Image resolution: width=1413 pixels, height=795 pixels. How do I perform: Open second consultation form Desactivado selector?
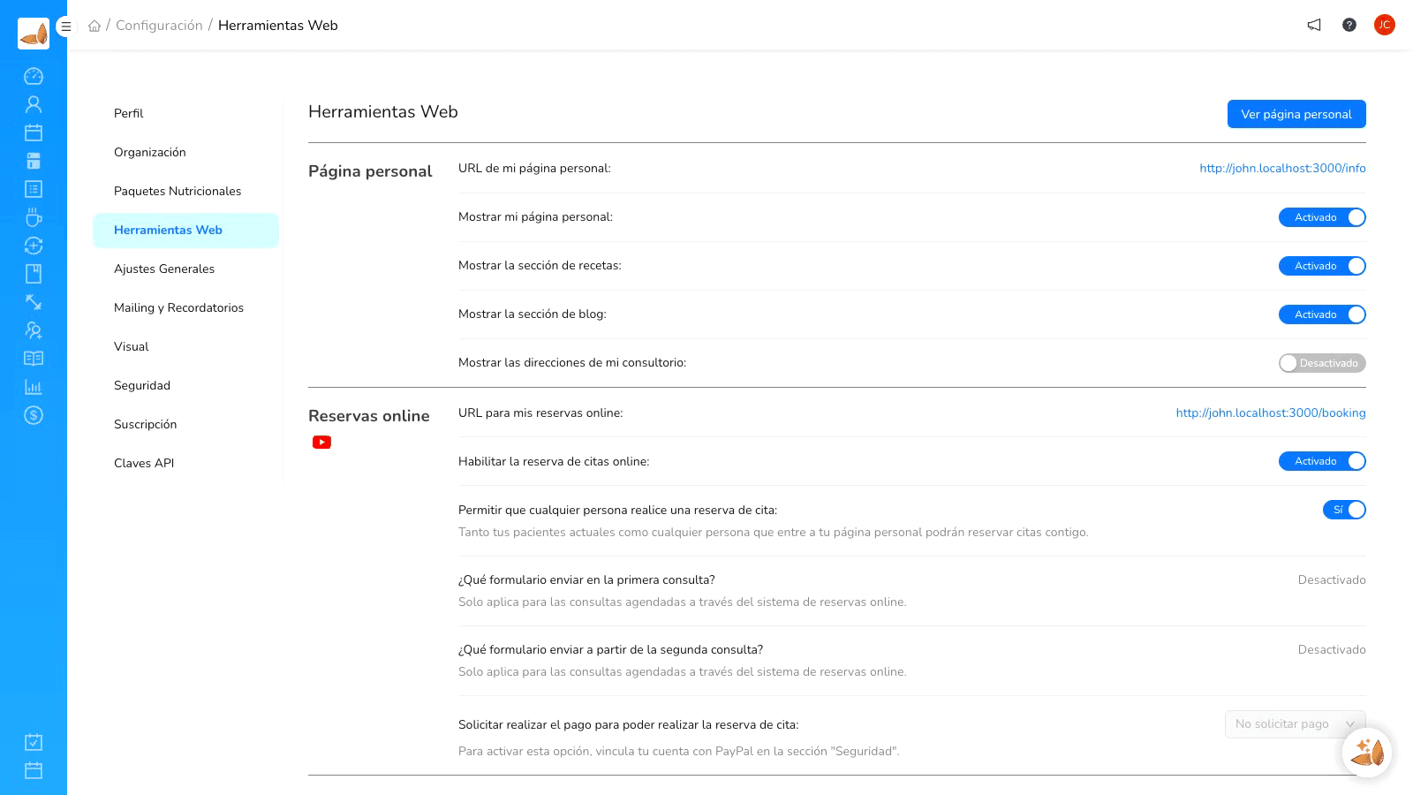click(1332, 650)
